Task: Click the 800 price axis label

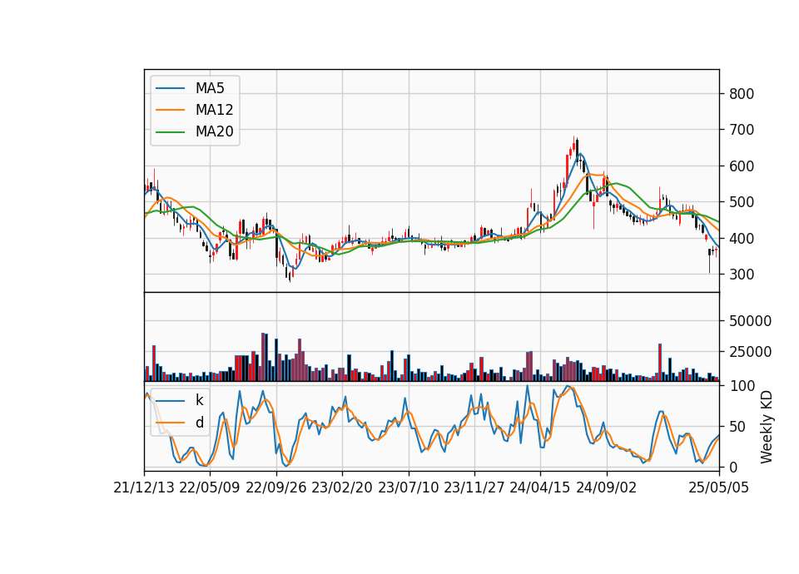Action: click(742, 94)
